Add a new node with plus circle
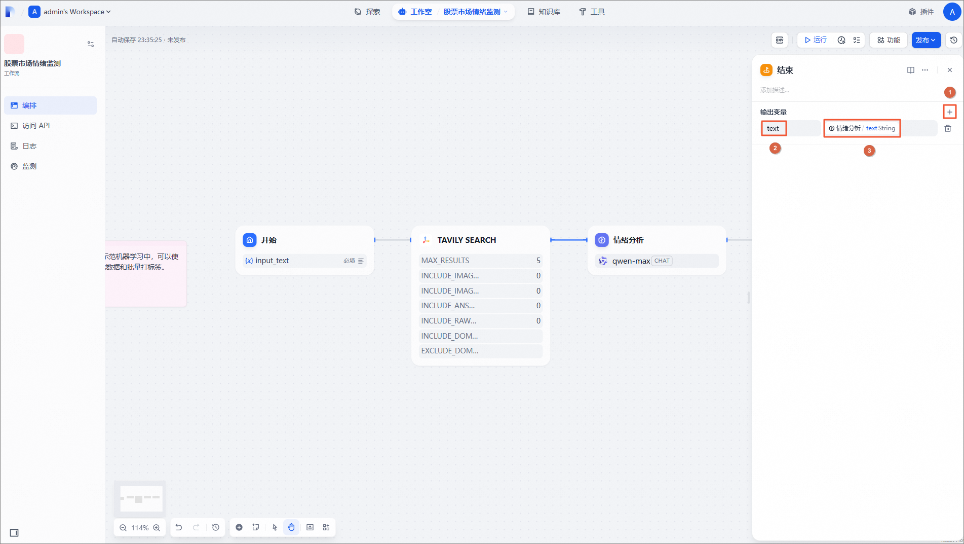The height and width of the screenshot is (544, 964). coord(239,527)
